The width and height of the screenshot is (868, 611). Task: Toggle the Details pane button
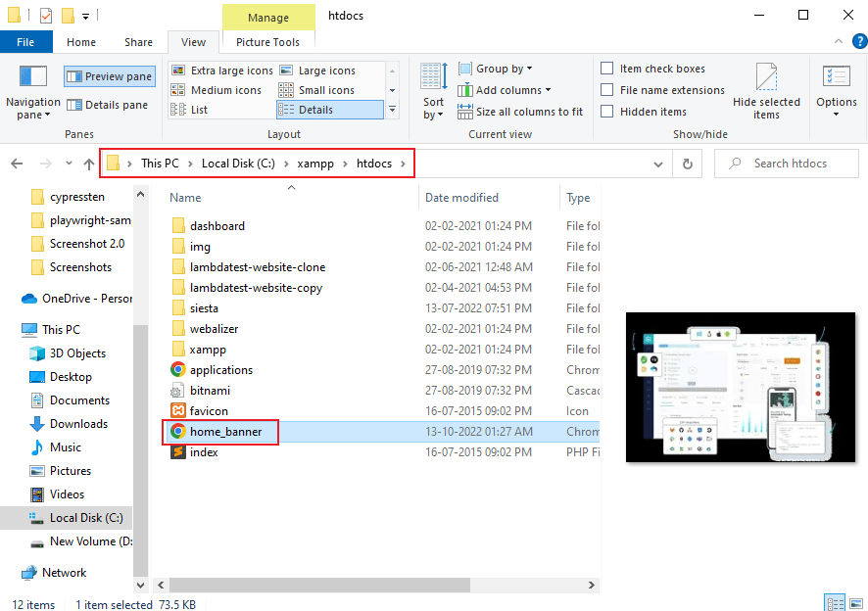click(x=108, y=105)
